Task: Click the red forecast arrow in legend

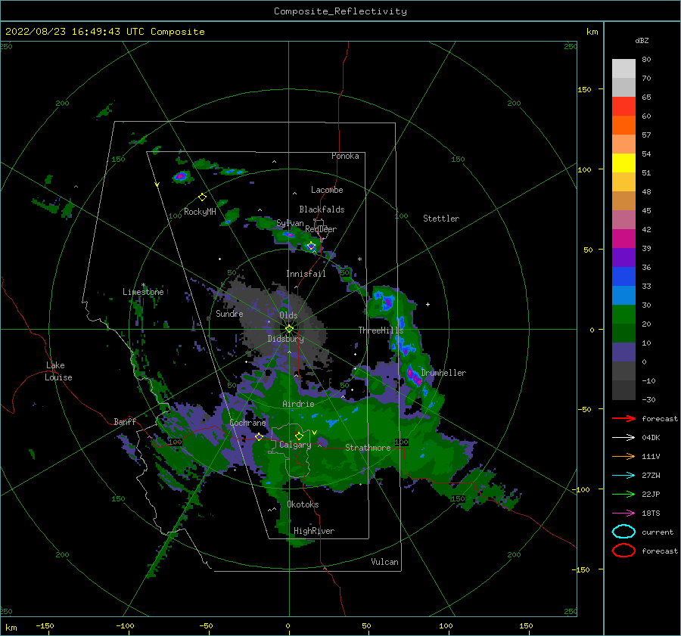Action: (623, 418)
